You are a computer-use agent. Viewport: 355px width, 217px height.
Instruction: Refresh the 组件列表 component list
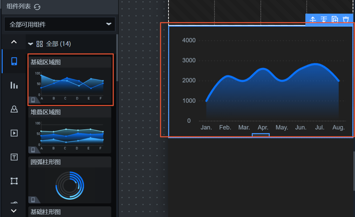point(37,7)
